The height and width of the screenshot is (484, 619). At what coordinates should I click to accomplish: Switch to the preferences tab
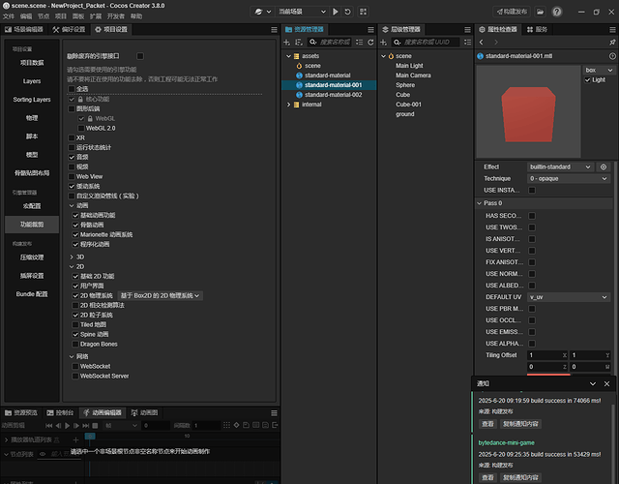coord(69,30)
